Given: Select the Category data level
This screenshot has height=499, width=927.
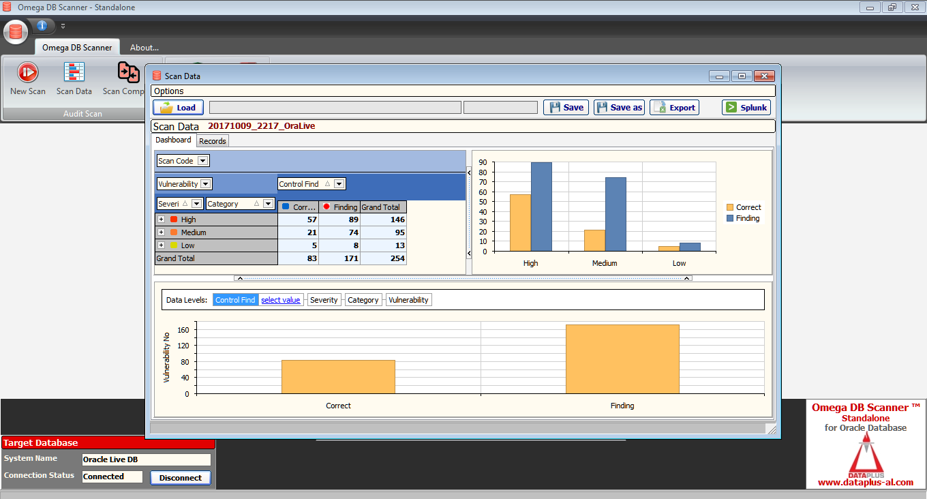Looking at the screenshot, I should 363,300.
